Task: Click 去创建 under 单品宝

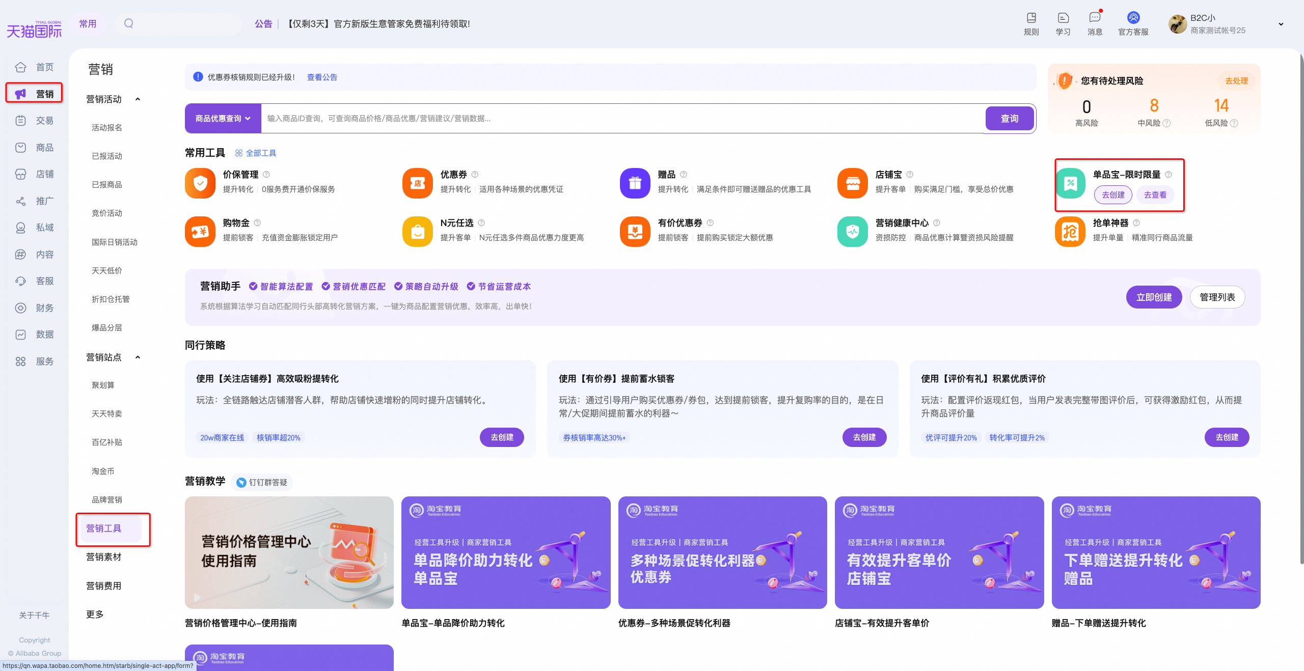Action: coord(1113,194)
